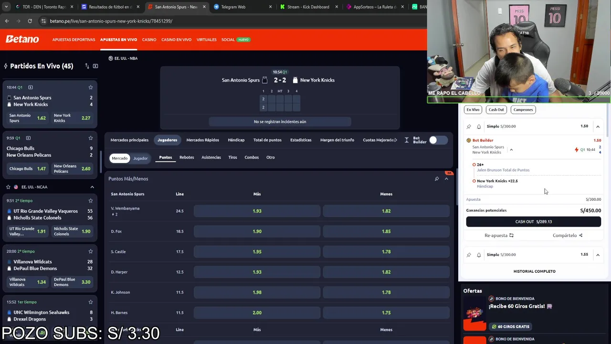Enable notification bell for first Simple bet

pos(479,127)
